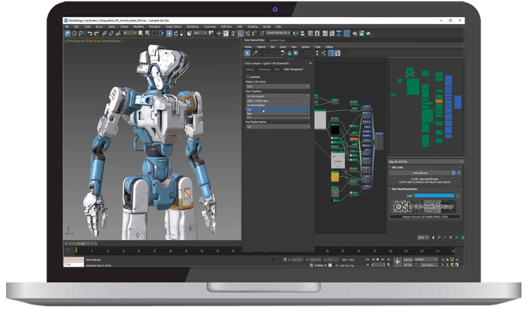The height and width of the screenshot is (309, 527).
Task: Open the Selected key filter dropdown
Action: pyautogui.click(x=425, y=260)
